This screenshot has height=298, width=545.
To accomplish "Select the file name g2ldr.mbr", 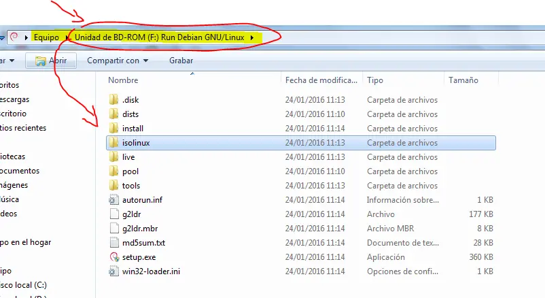I will [x=140, y=229].
